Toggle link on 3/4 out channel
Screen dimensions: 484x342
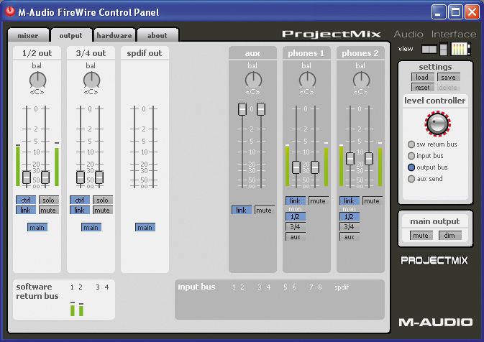(x=80, y=210)
